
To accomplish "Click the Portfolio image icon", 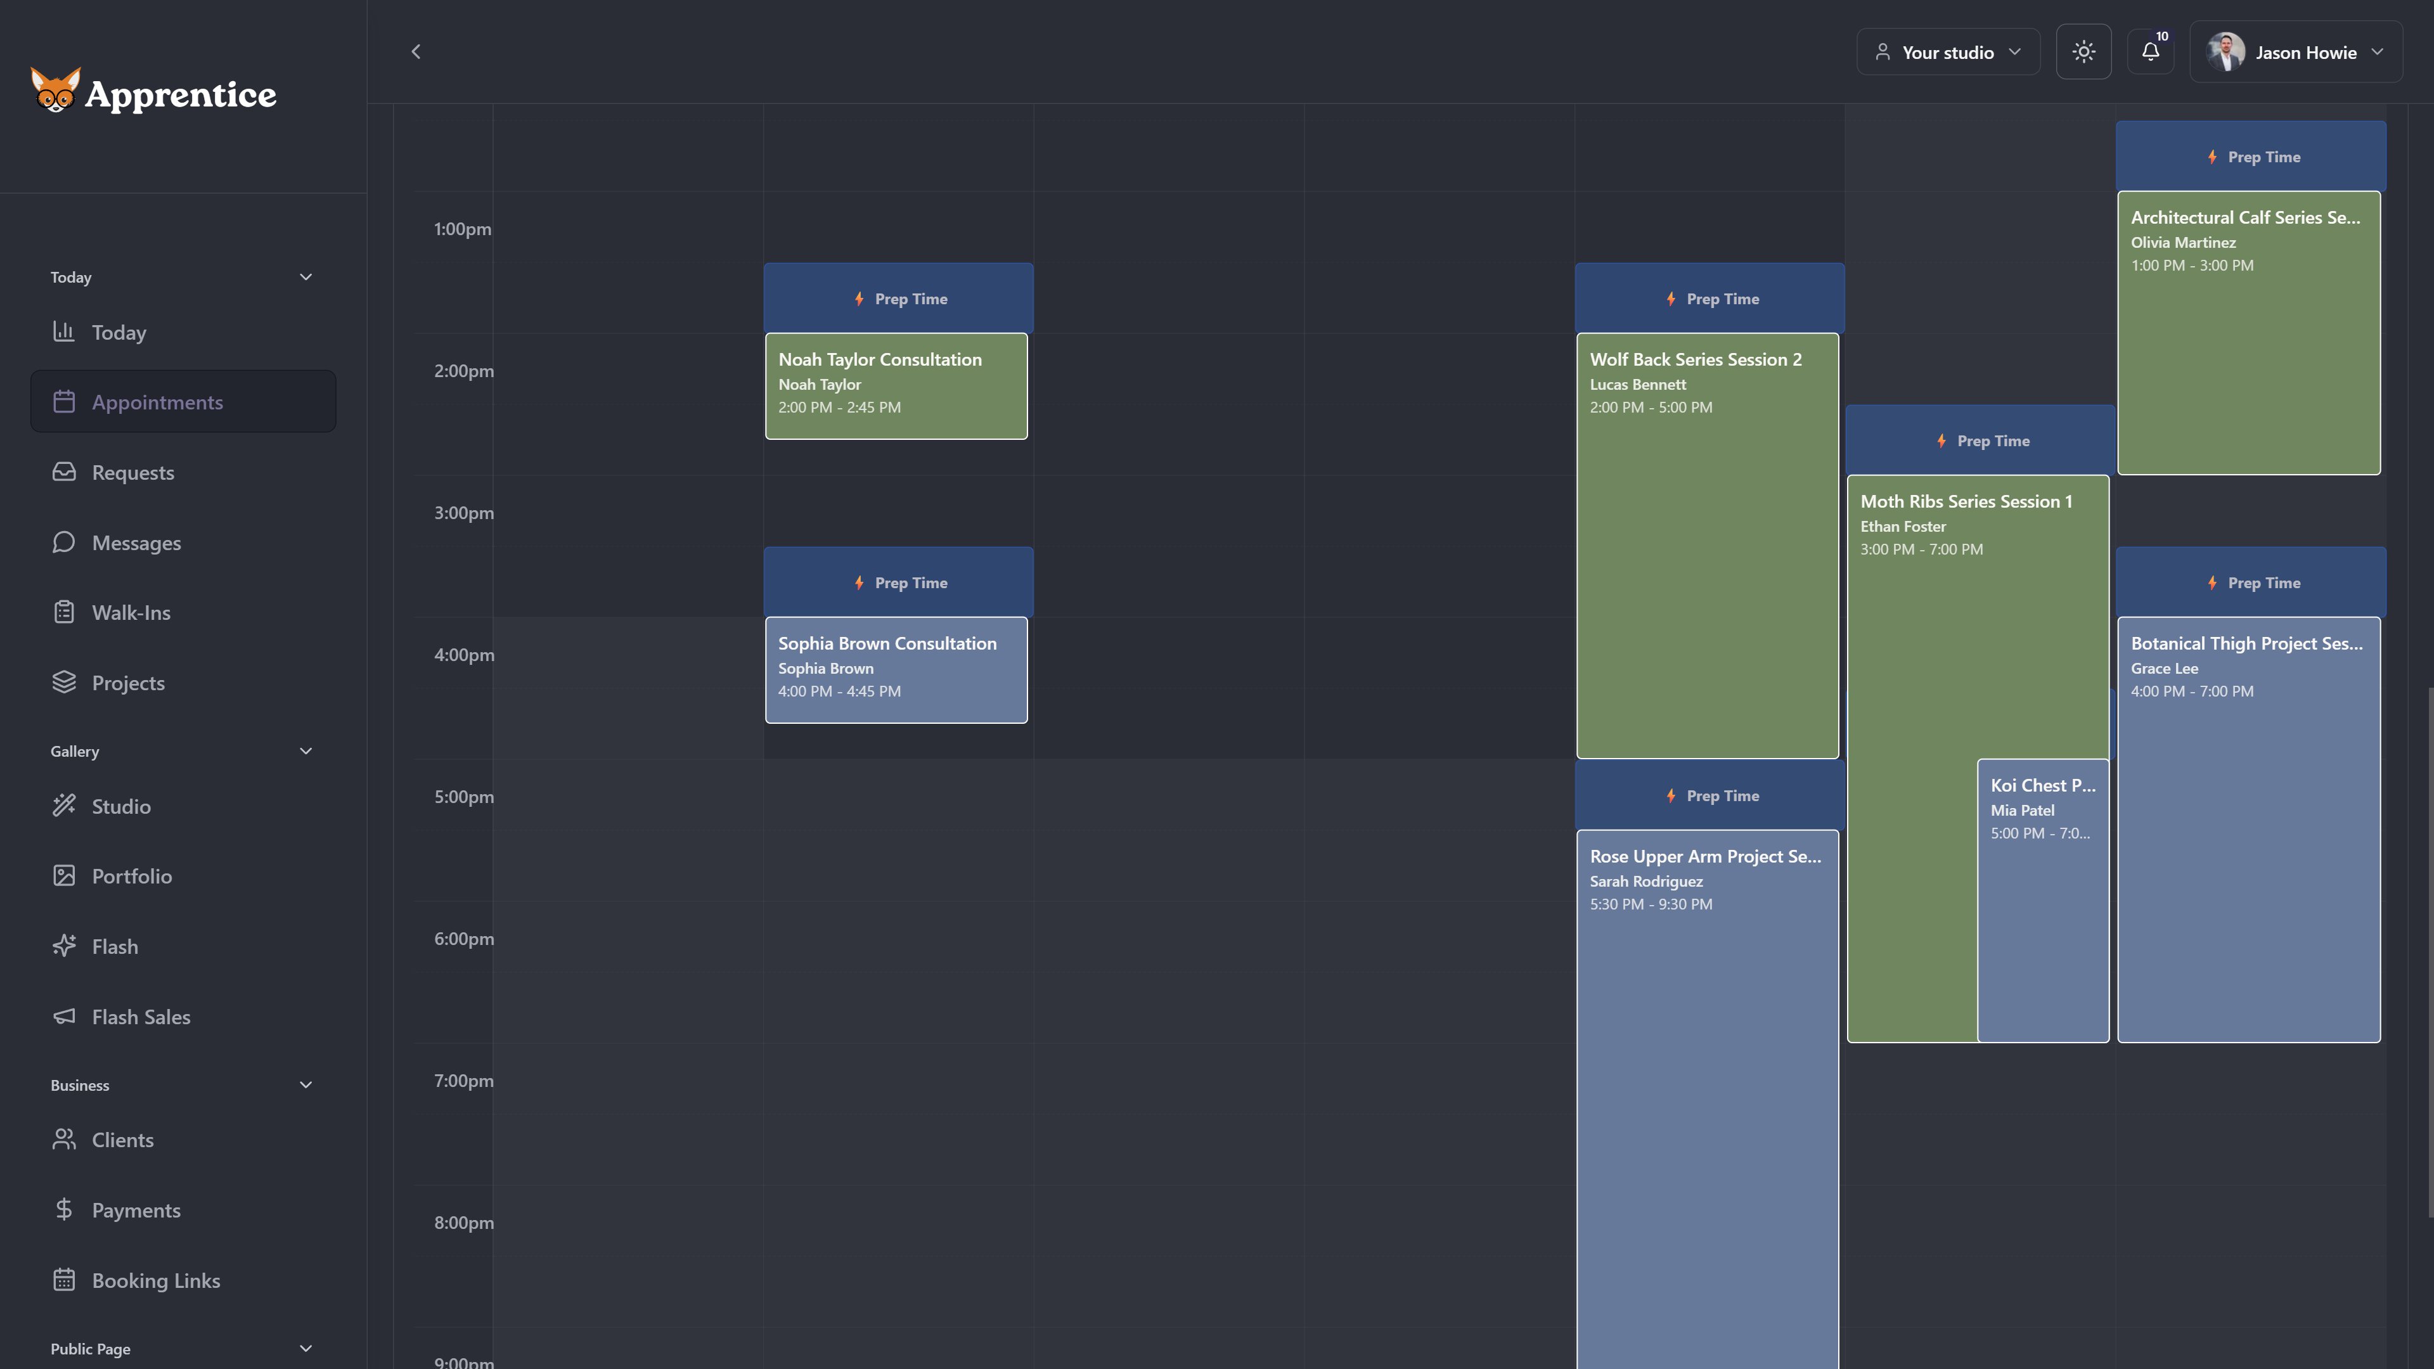I will click(x=63, y=876).
